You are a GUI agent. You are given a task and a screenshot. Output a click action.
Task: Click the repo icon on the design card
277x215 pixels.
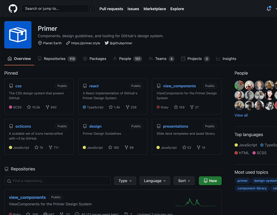coord(85,126)
